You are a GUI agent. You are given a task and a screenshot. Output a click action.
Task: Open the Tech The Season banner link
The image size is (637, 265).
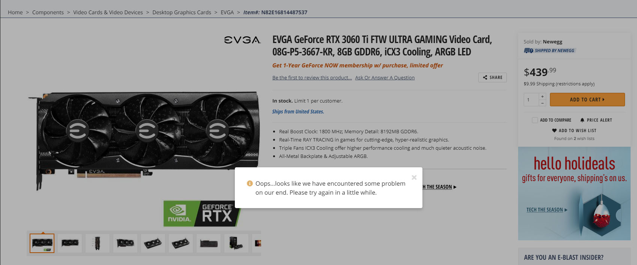(547, 210)
